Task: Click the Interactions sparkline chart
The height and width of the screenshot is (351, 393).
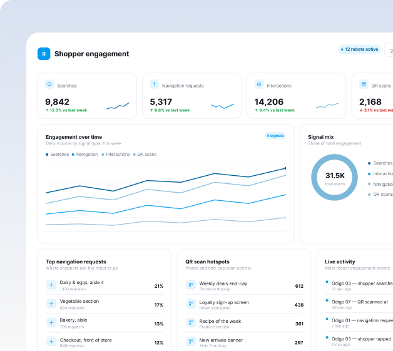Action: pyautogui.click(x=327, y=106)
